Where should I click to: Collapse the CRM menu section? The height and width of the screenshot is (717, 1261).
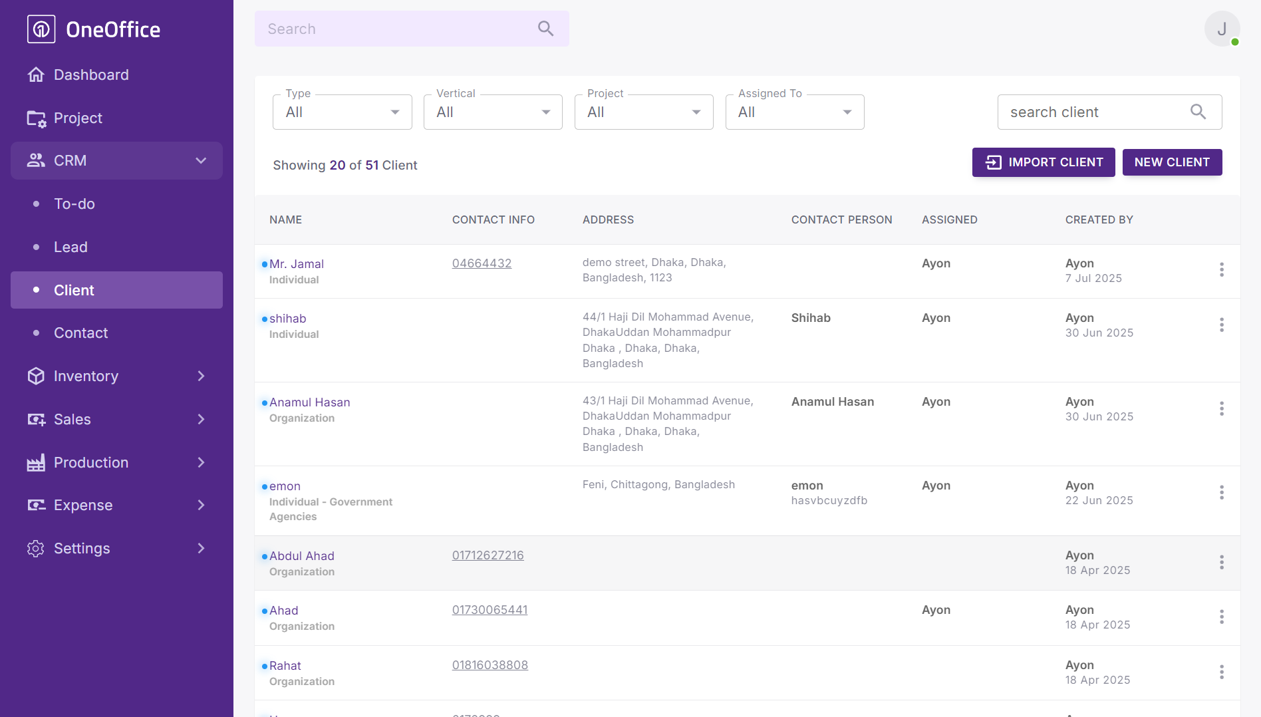point(201,160)
